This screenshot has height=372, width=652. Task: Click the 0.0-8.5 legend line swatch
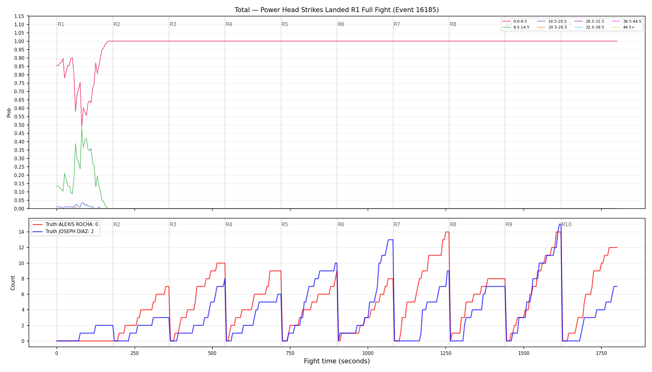[506, 21]
